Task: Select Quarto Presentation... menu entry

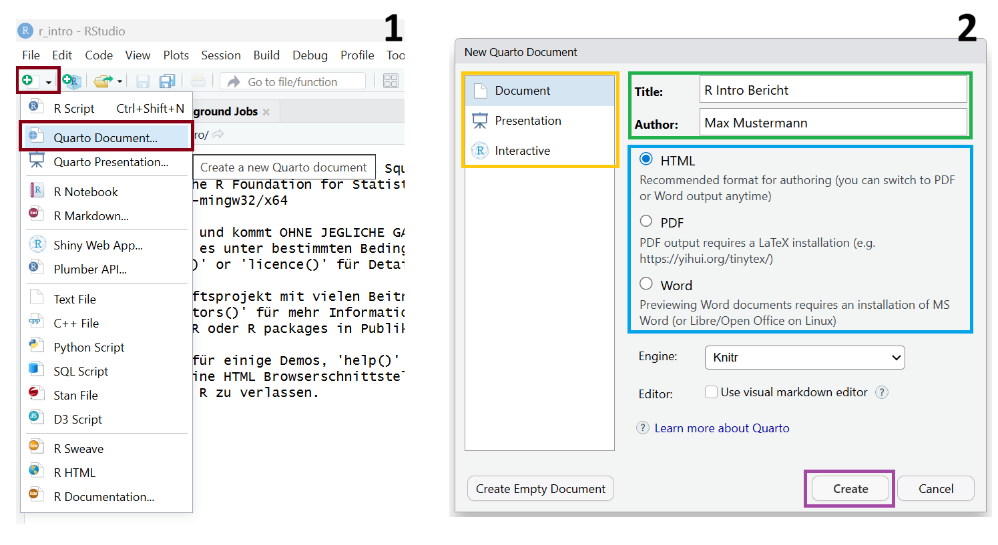Action: 106,161
